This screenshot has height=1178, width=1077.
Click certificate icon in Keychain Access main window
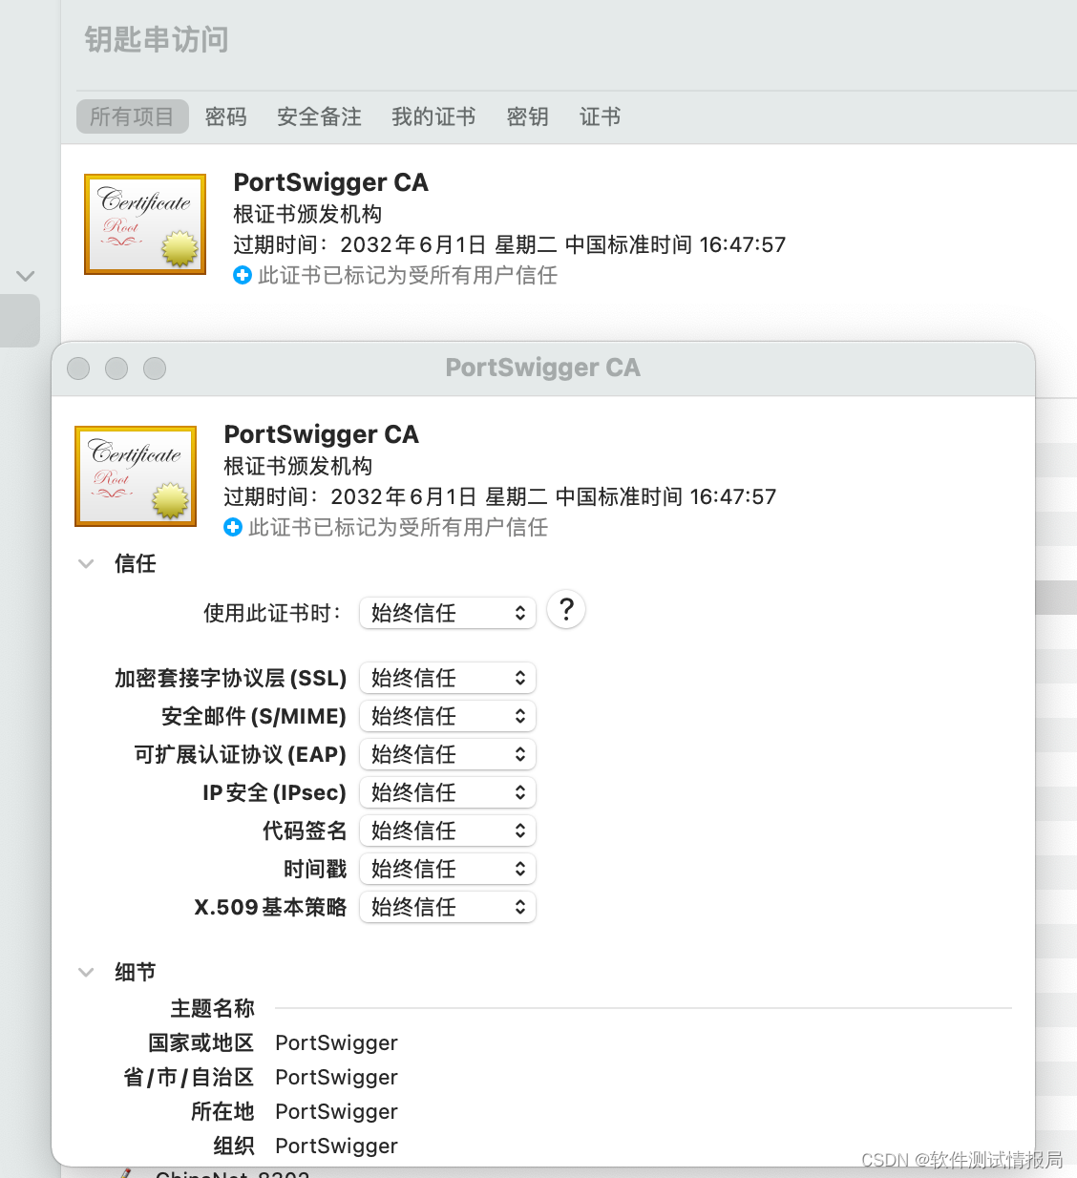[x=145, y=224]
